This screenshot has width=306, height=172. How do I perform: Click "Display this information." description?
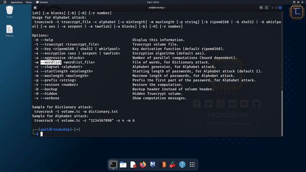click(158, 40)
